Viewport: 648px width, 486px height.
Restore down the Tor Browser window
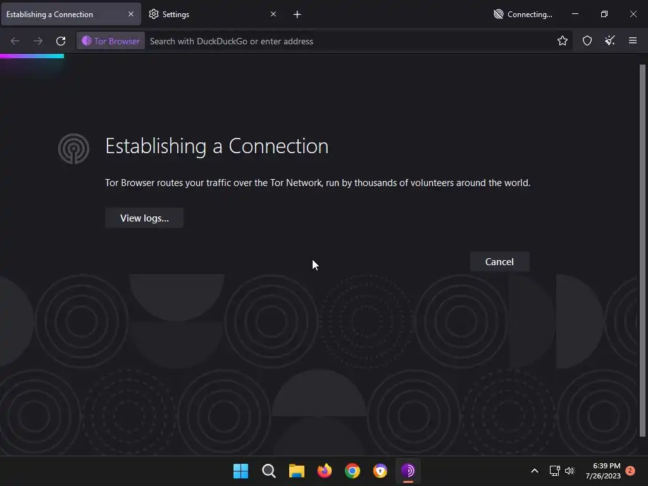[x=604, y=14]
